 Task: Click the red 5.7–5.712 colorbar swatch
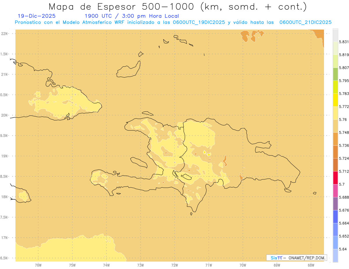[335, 178]
